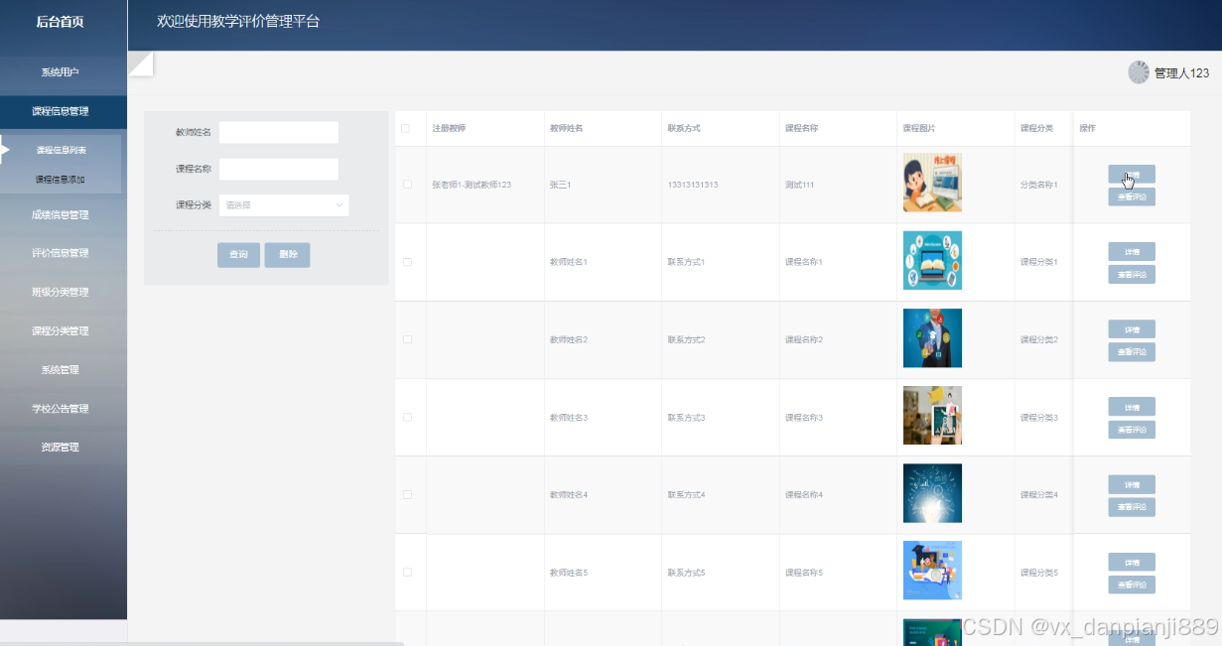1222x646 pixels.
Task: Expand the 资源管理 sidebar menu
Action: pos(60,447)
